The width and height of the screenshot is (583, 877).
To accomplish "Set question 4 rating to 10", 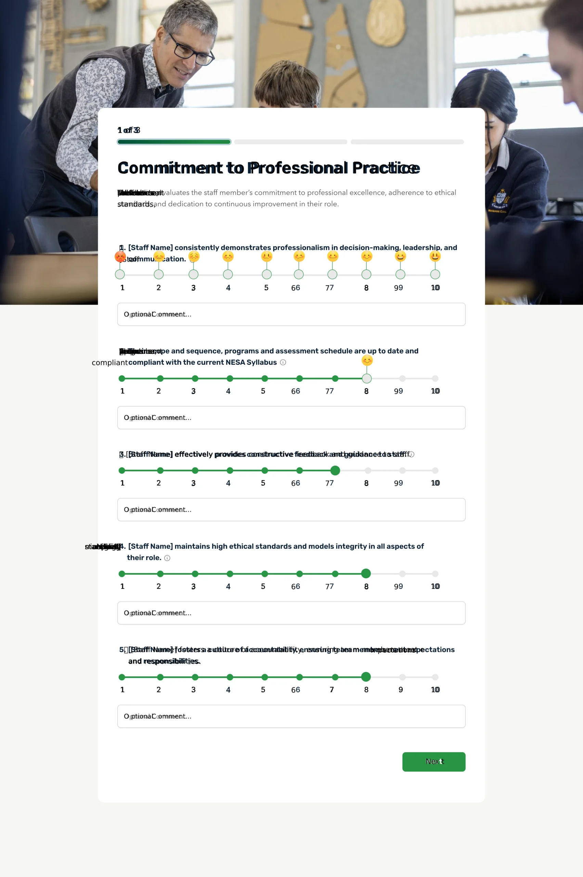I will [435, 573].
